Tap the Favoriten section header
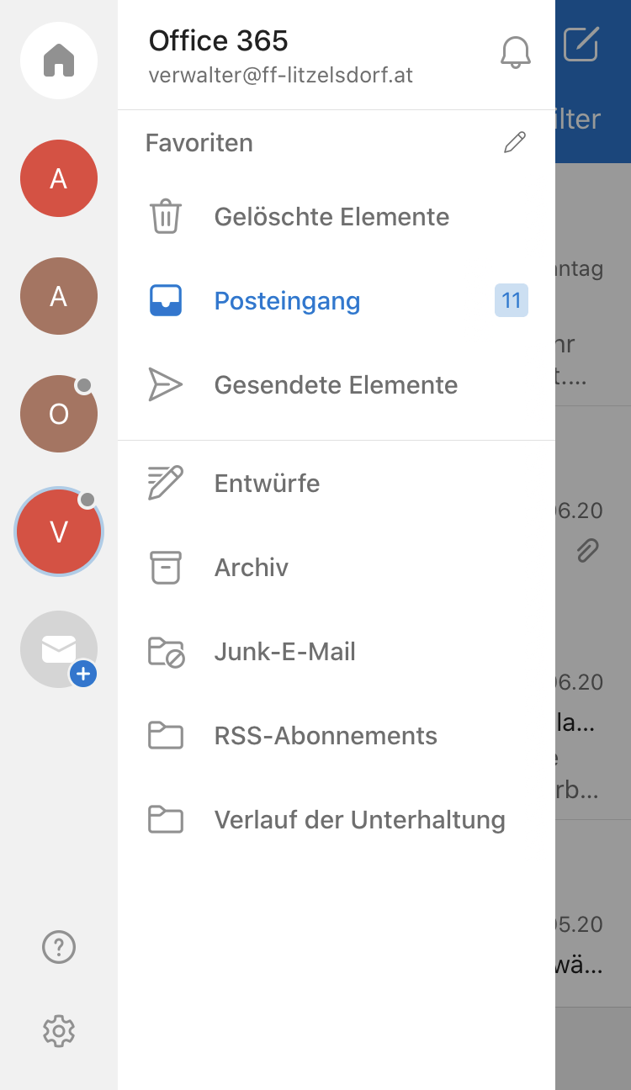This screenshot has width=631, height=1090. click(x=199, y=143)
